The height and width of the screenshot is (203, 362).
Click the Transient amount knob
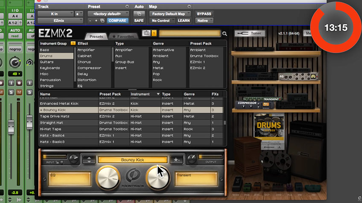tap(158, 178)
